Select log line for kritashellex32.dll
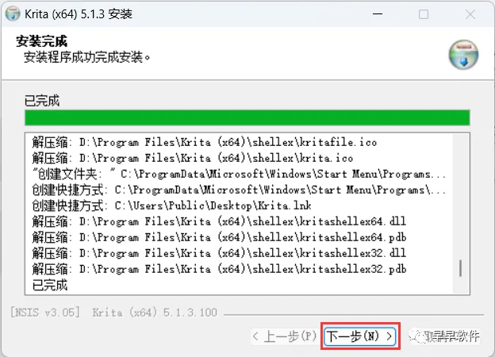 (219, 253)
